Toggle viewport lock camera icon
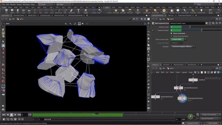The image size is (222, 125). tap(148, 39)
